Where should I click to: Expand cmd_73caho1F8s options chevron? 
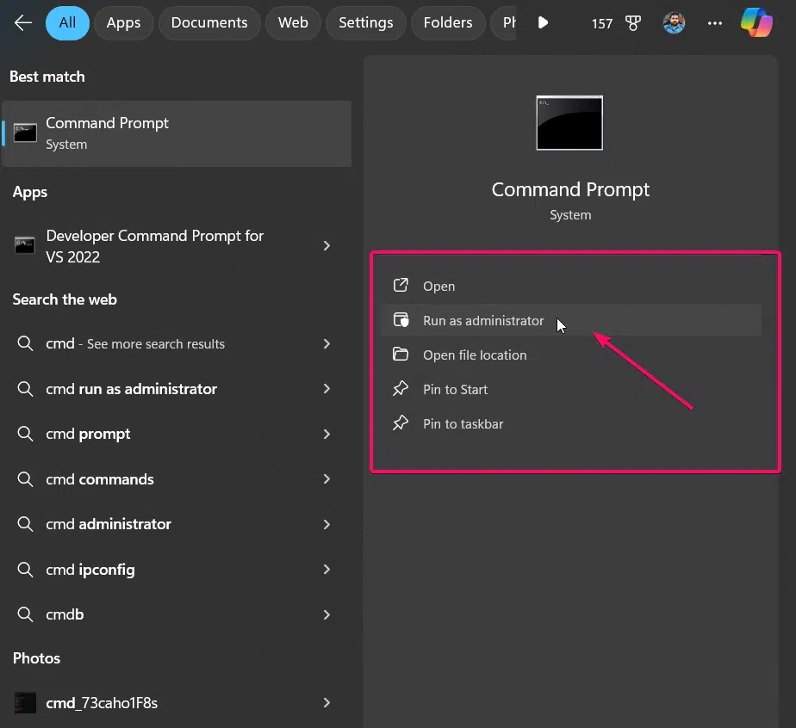click(x=326, y=703)
